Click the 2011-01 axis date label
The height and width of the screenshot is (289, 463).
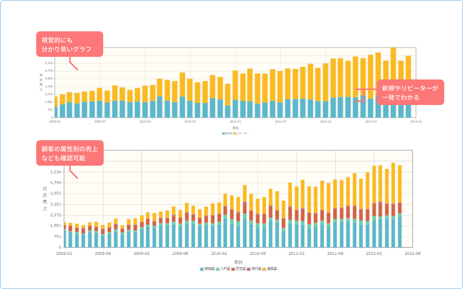(x=235, y=121)
